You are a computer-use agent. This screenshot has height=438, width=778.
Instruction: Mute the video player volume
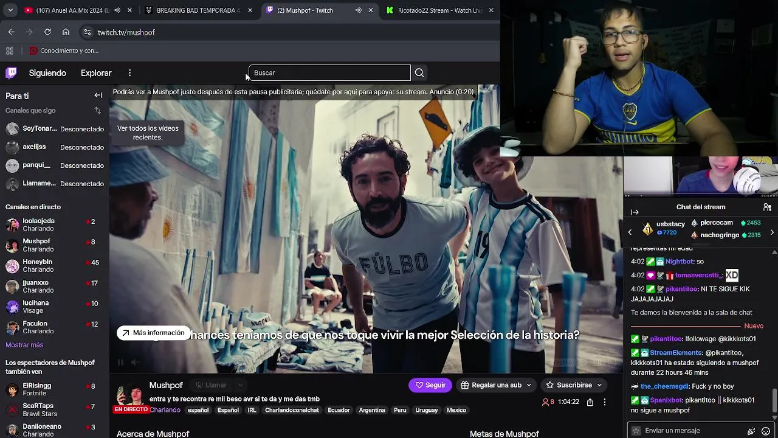(135, 363)
